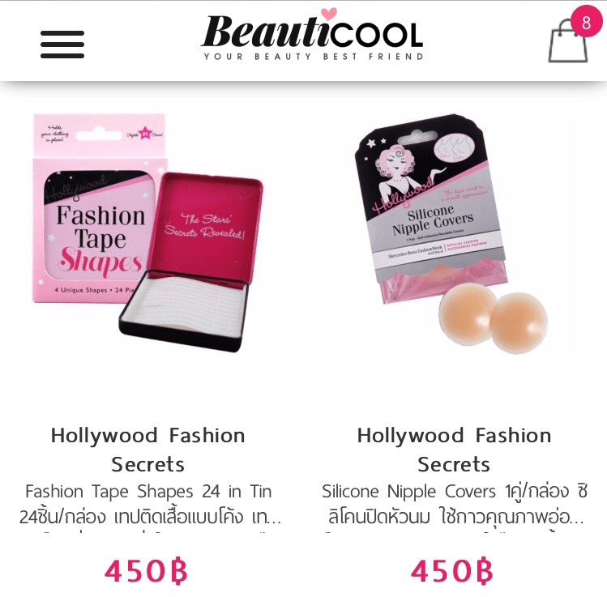Viewport: 607px width, 597px height.
Task: Click the word 'Secrets' under the left product
Action: [147, 464]
